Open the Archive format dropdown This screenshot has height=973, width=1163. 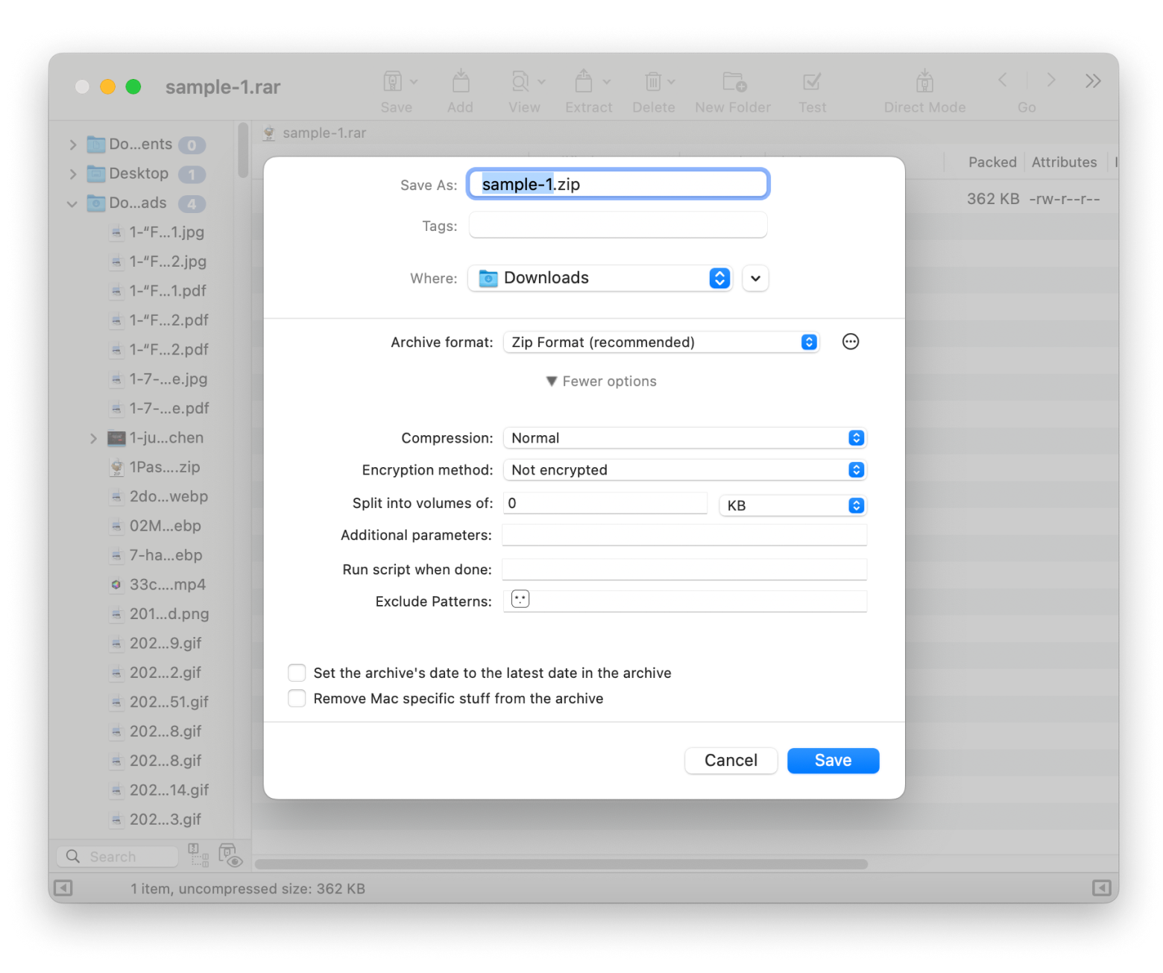click(661, 342)
